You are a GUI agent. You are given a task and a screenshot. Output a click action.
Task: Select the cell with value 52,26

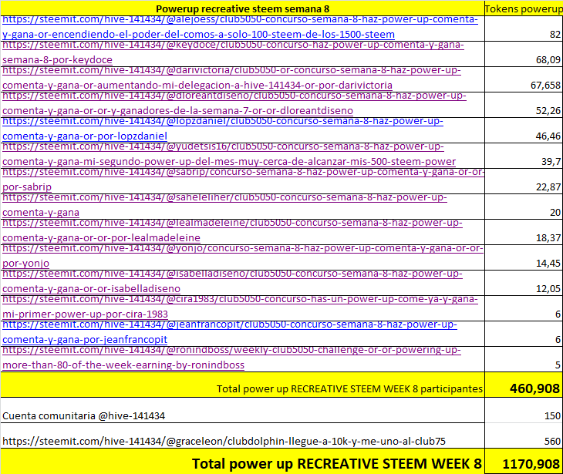(x=524, y=105)
